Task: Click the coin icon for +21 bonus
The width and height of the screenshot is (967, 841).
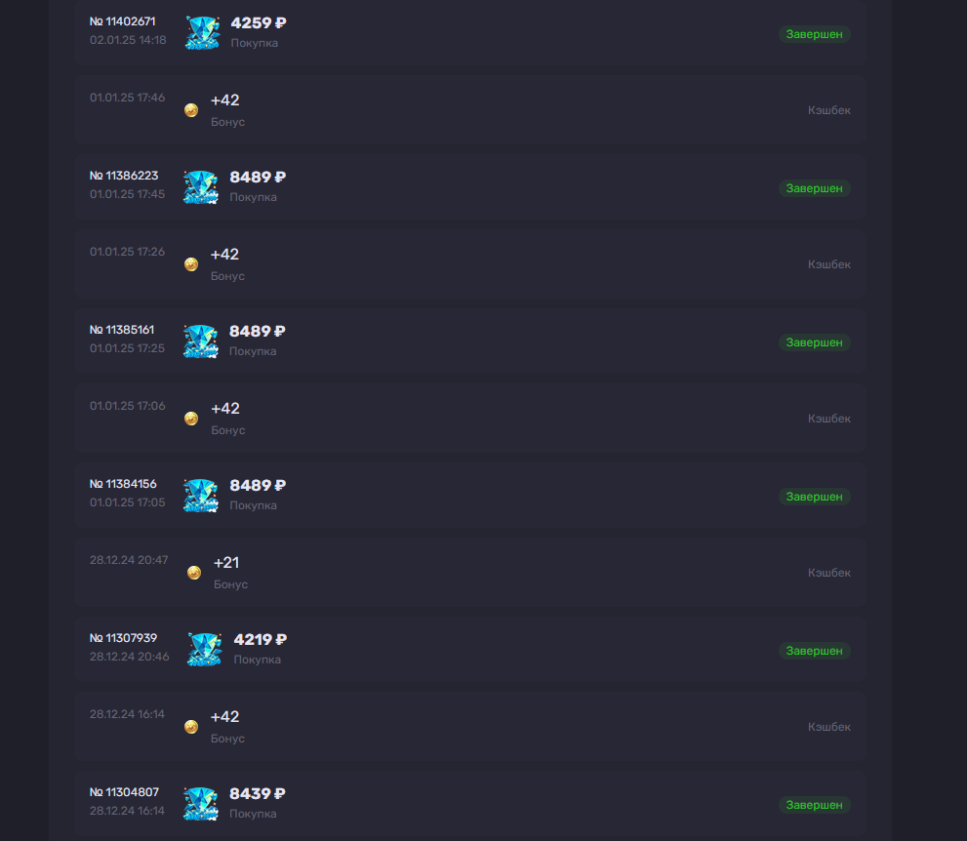Action: click(194, 573)
